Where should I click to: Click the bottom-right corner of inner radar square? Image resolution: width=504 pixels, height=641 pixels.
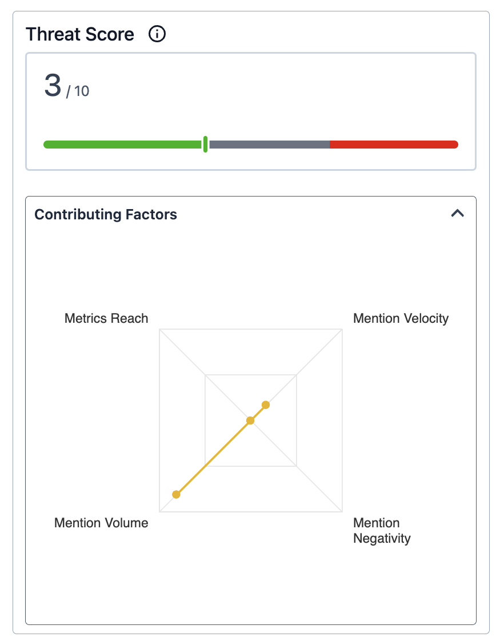(297, 466)
